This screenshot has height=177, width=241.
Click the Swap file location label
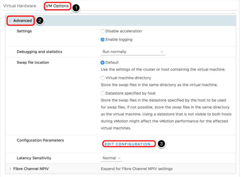pyautogui.click(x=33, y=63)
